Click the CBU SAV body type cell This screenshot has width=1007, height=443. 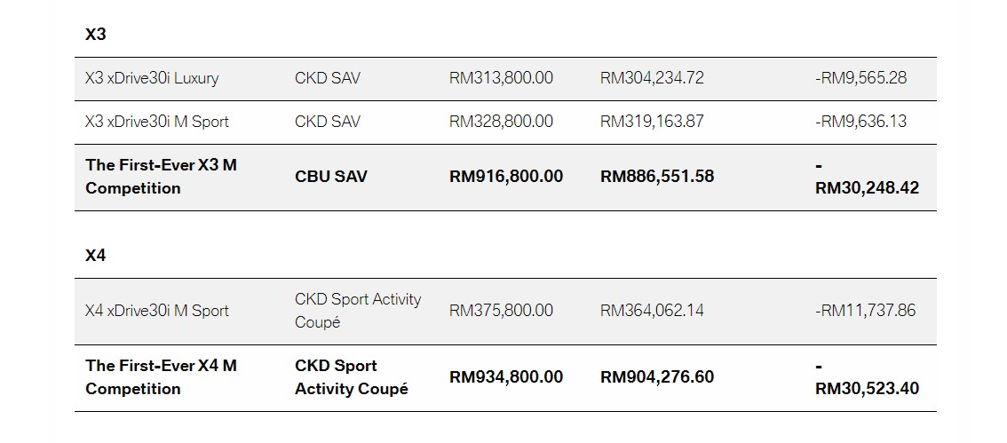[331, 177]
